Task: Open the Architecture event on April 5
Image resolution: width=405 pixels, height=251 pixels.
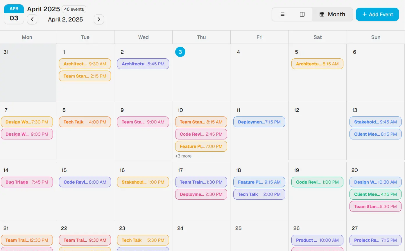Action: 317,64
